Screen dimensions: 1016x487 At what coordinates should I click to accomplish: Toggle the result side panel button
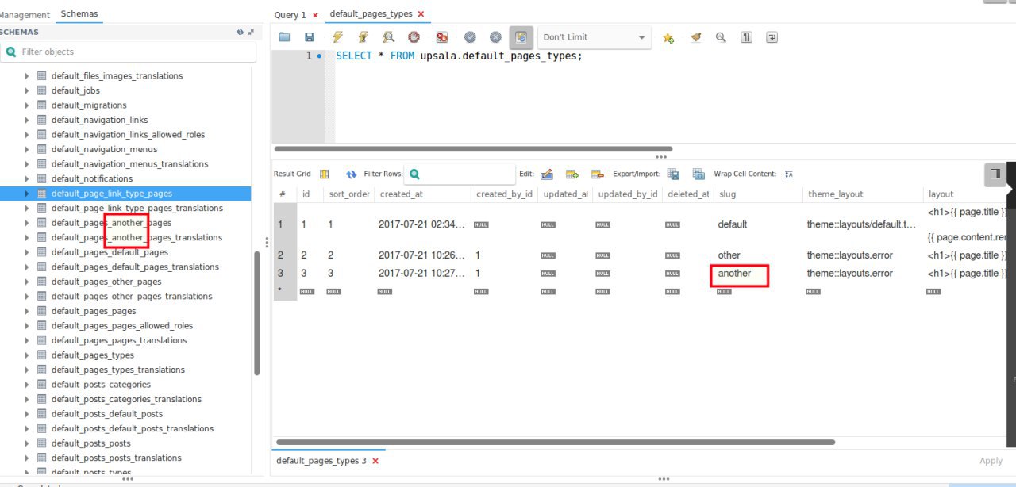[x=995, y=174]
